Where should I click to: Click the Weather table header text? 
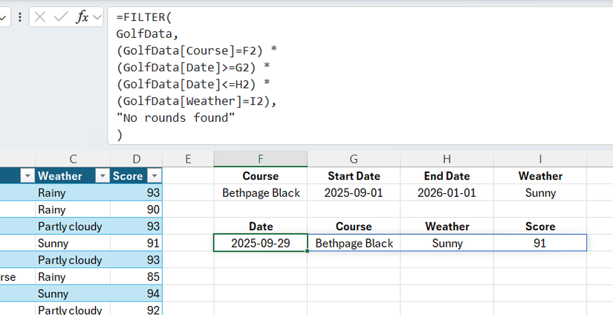coord(60,176)
